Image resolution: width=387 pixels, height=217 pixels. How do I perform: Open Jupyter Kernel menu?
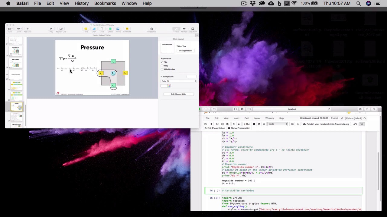pyautogui.click(x=257, y=118)
